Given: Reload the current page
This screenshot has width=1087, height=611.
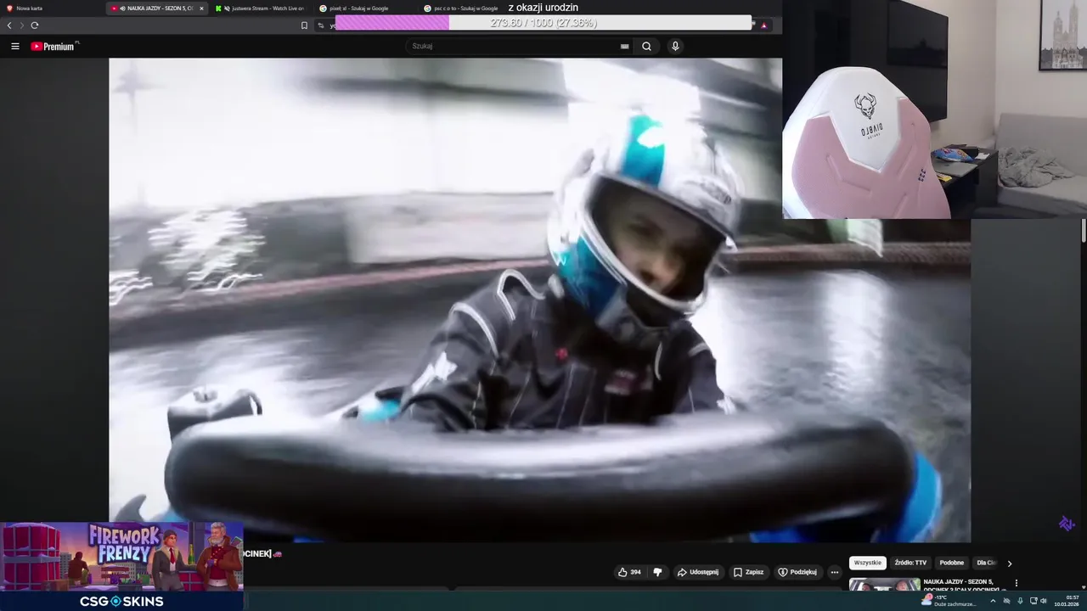Looking at the screenshot, I should (x=35, y=25).
